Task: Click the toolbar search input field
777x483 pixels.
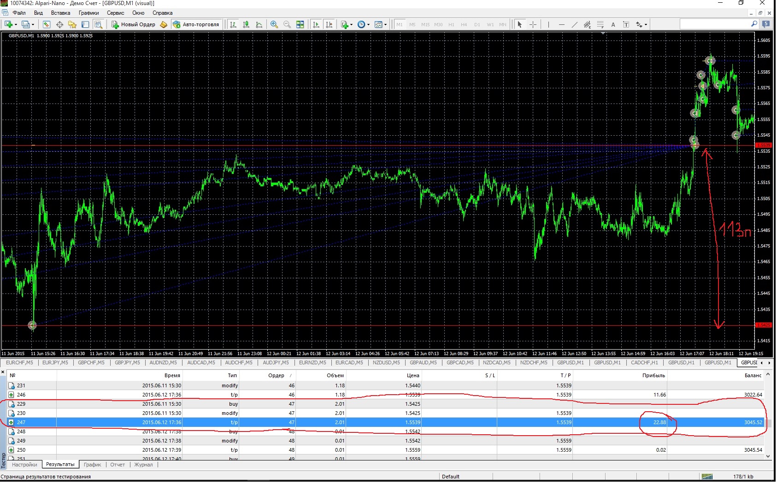Action: (715, 24)
